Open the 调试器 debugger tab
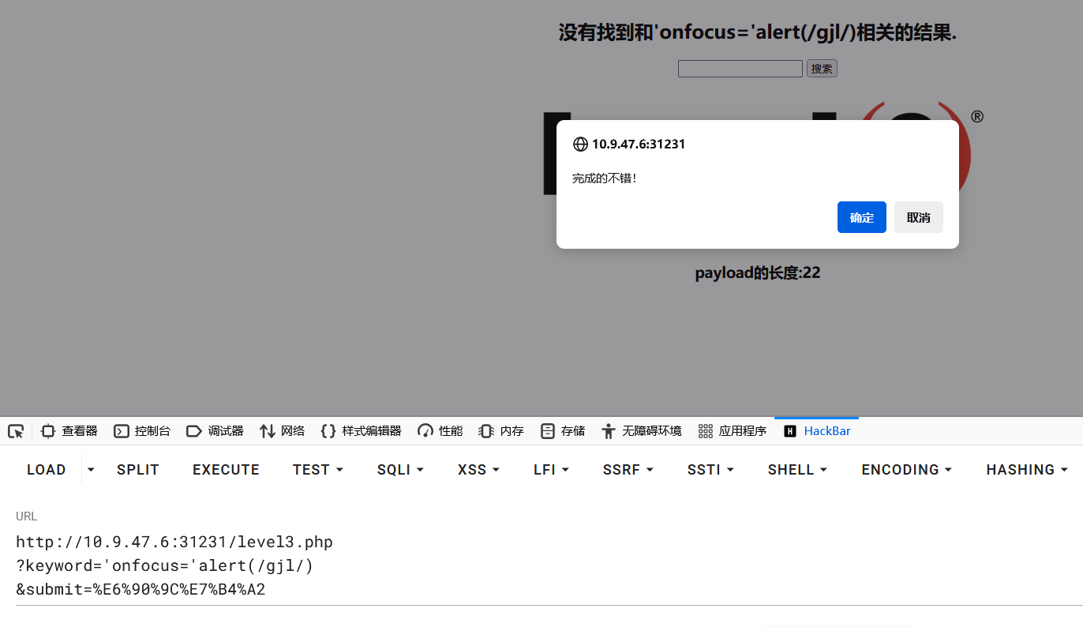The image size is (1083, 627). 215,431
